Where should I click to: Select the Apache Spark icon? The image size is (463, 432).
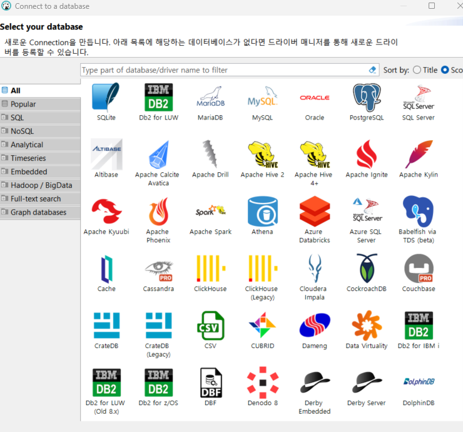pos(210,211)
